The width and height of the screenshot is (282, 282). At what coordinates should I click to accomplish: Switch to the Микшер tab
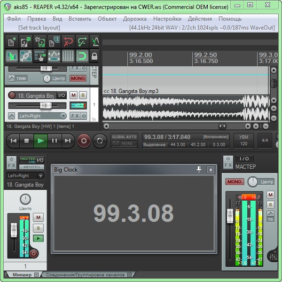(x=22, y=275)
